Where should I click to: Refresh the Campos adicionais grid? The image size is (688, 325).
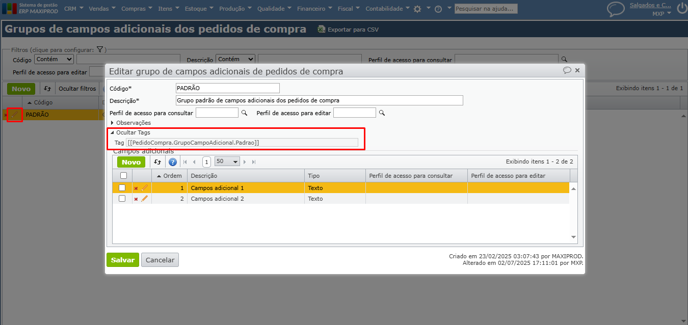pos(157,162)
